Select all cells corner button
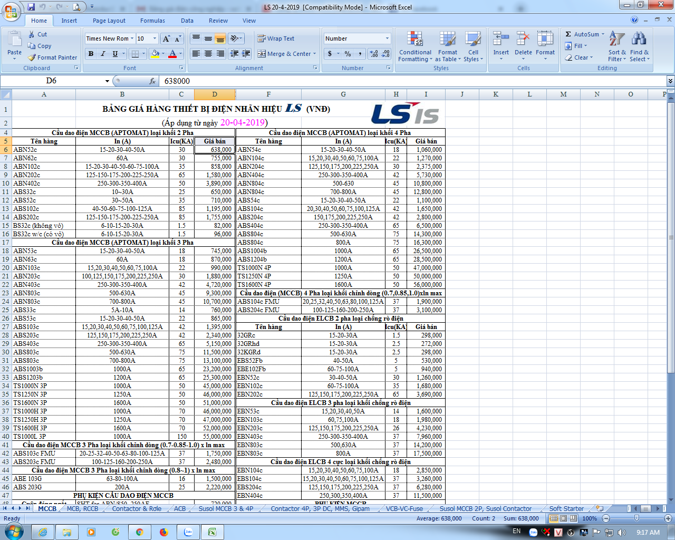 6,94
